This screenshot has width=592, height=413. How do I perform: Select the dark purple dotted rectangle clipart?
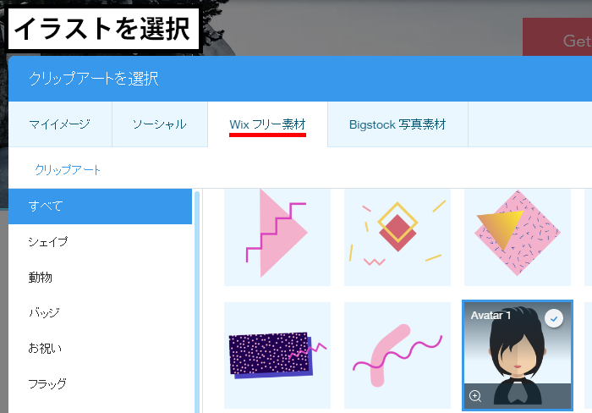click(x=277, y=355)
